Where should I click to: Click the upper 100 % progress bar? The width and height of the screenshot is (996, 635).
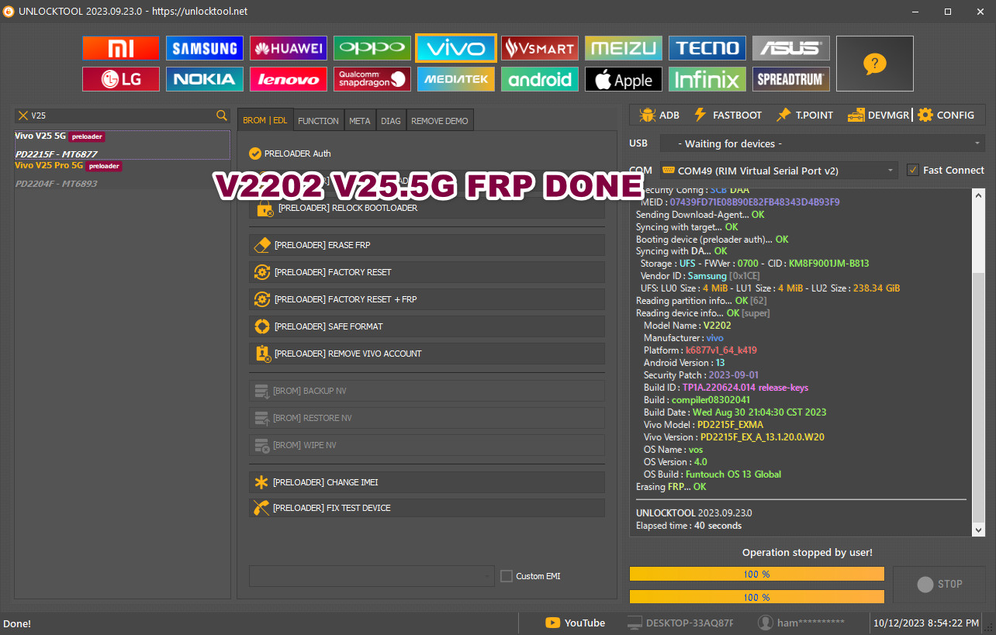756,574
